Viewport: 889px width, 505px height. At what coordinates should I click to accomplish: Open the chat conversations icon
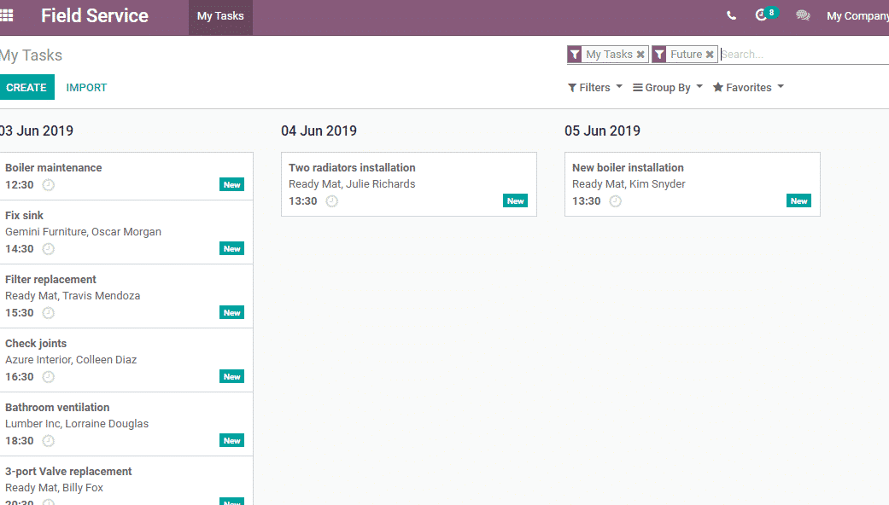pos(803,15)
